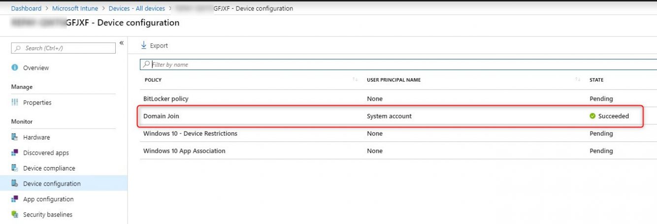Go to the Microsoft Intune breadcrumb
The width and height of the screenshot is (657, 224).
[x=75, y=8]
